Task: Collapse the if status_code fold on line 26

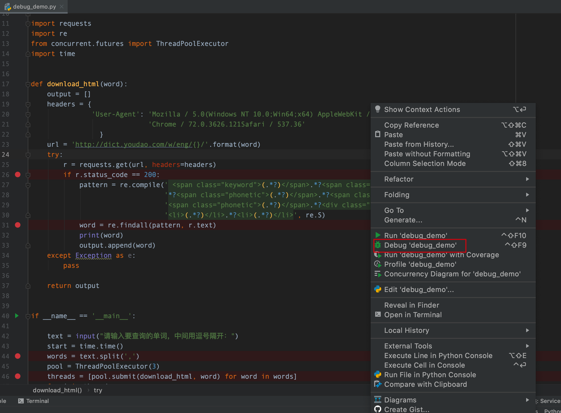Action: pyautogui.click(x=28, y=175)
